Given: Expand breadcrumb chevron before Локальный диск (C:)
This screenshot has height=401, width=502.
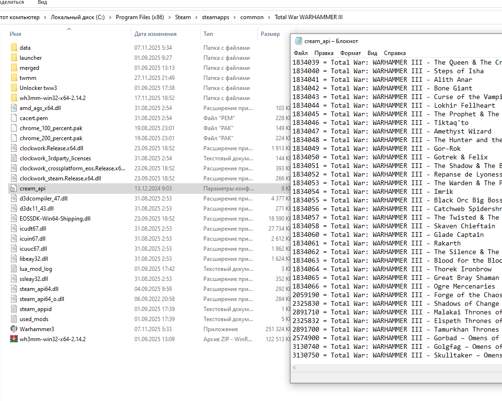Looking at the screenshot, I should [45, 17].
